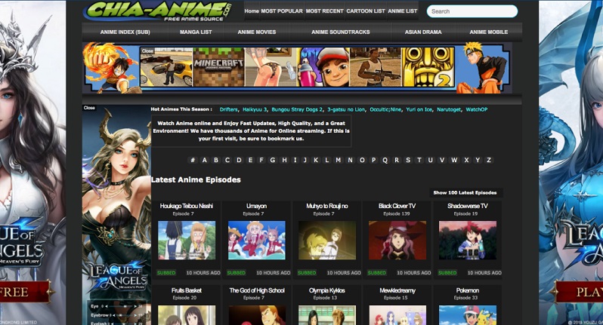This screenshot has width=603, height=325.
Task: Open the WatchOP link
Action: click(477, 109)
